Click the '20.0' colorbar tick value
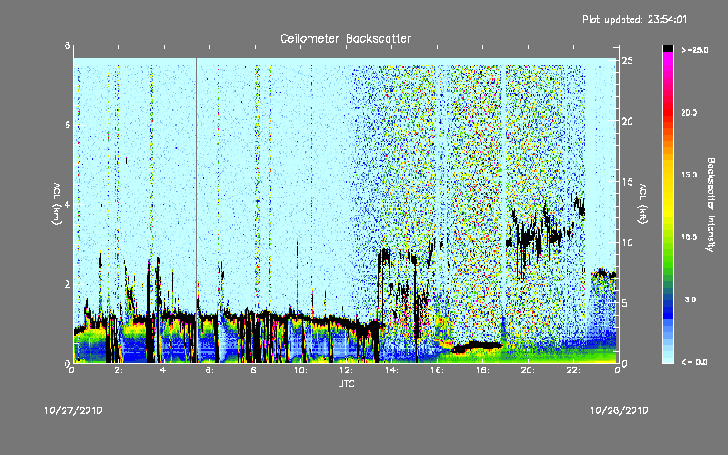Screen dimensions: 728x455 689,112
